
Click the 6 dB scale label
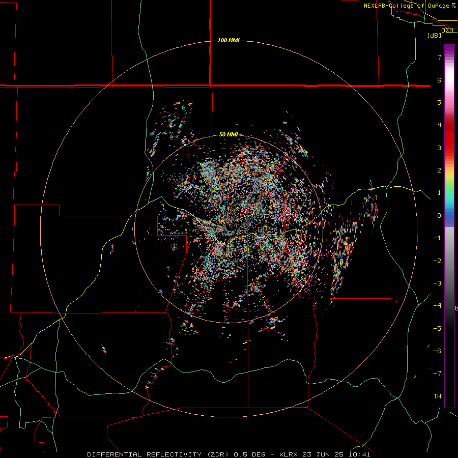tap(439, 80)
